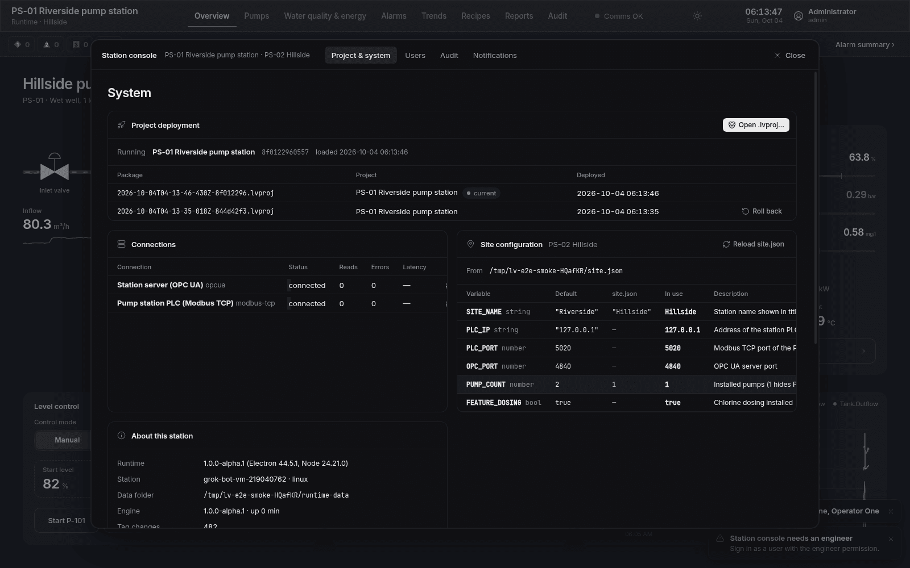This screenshot has width=910, height=568.
Task: Go to Trends page
Action: click(x=434, y=16)
